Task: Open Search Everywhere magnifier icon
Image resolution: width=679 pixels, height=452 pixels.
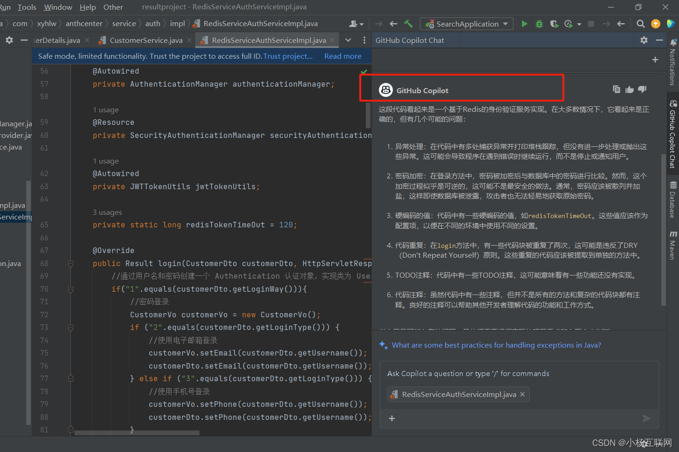Action: [641, 24]
